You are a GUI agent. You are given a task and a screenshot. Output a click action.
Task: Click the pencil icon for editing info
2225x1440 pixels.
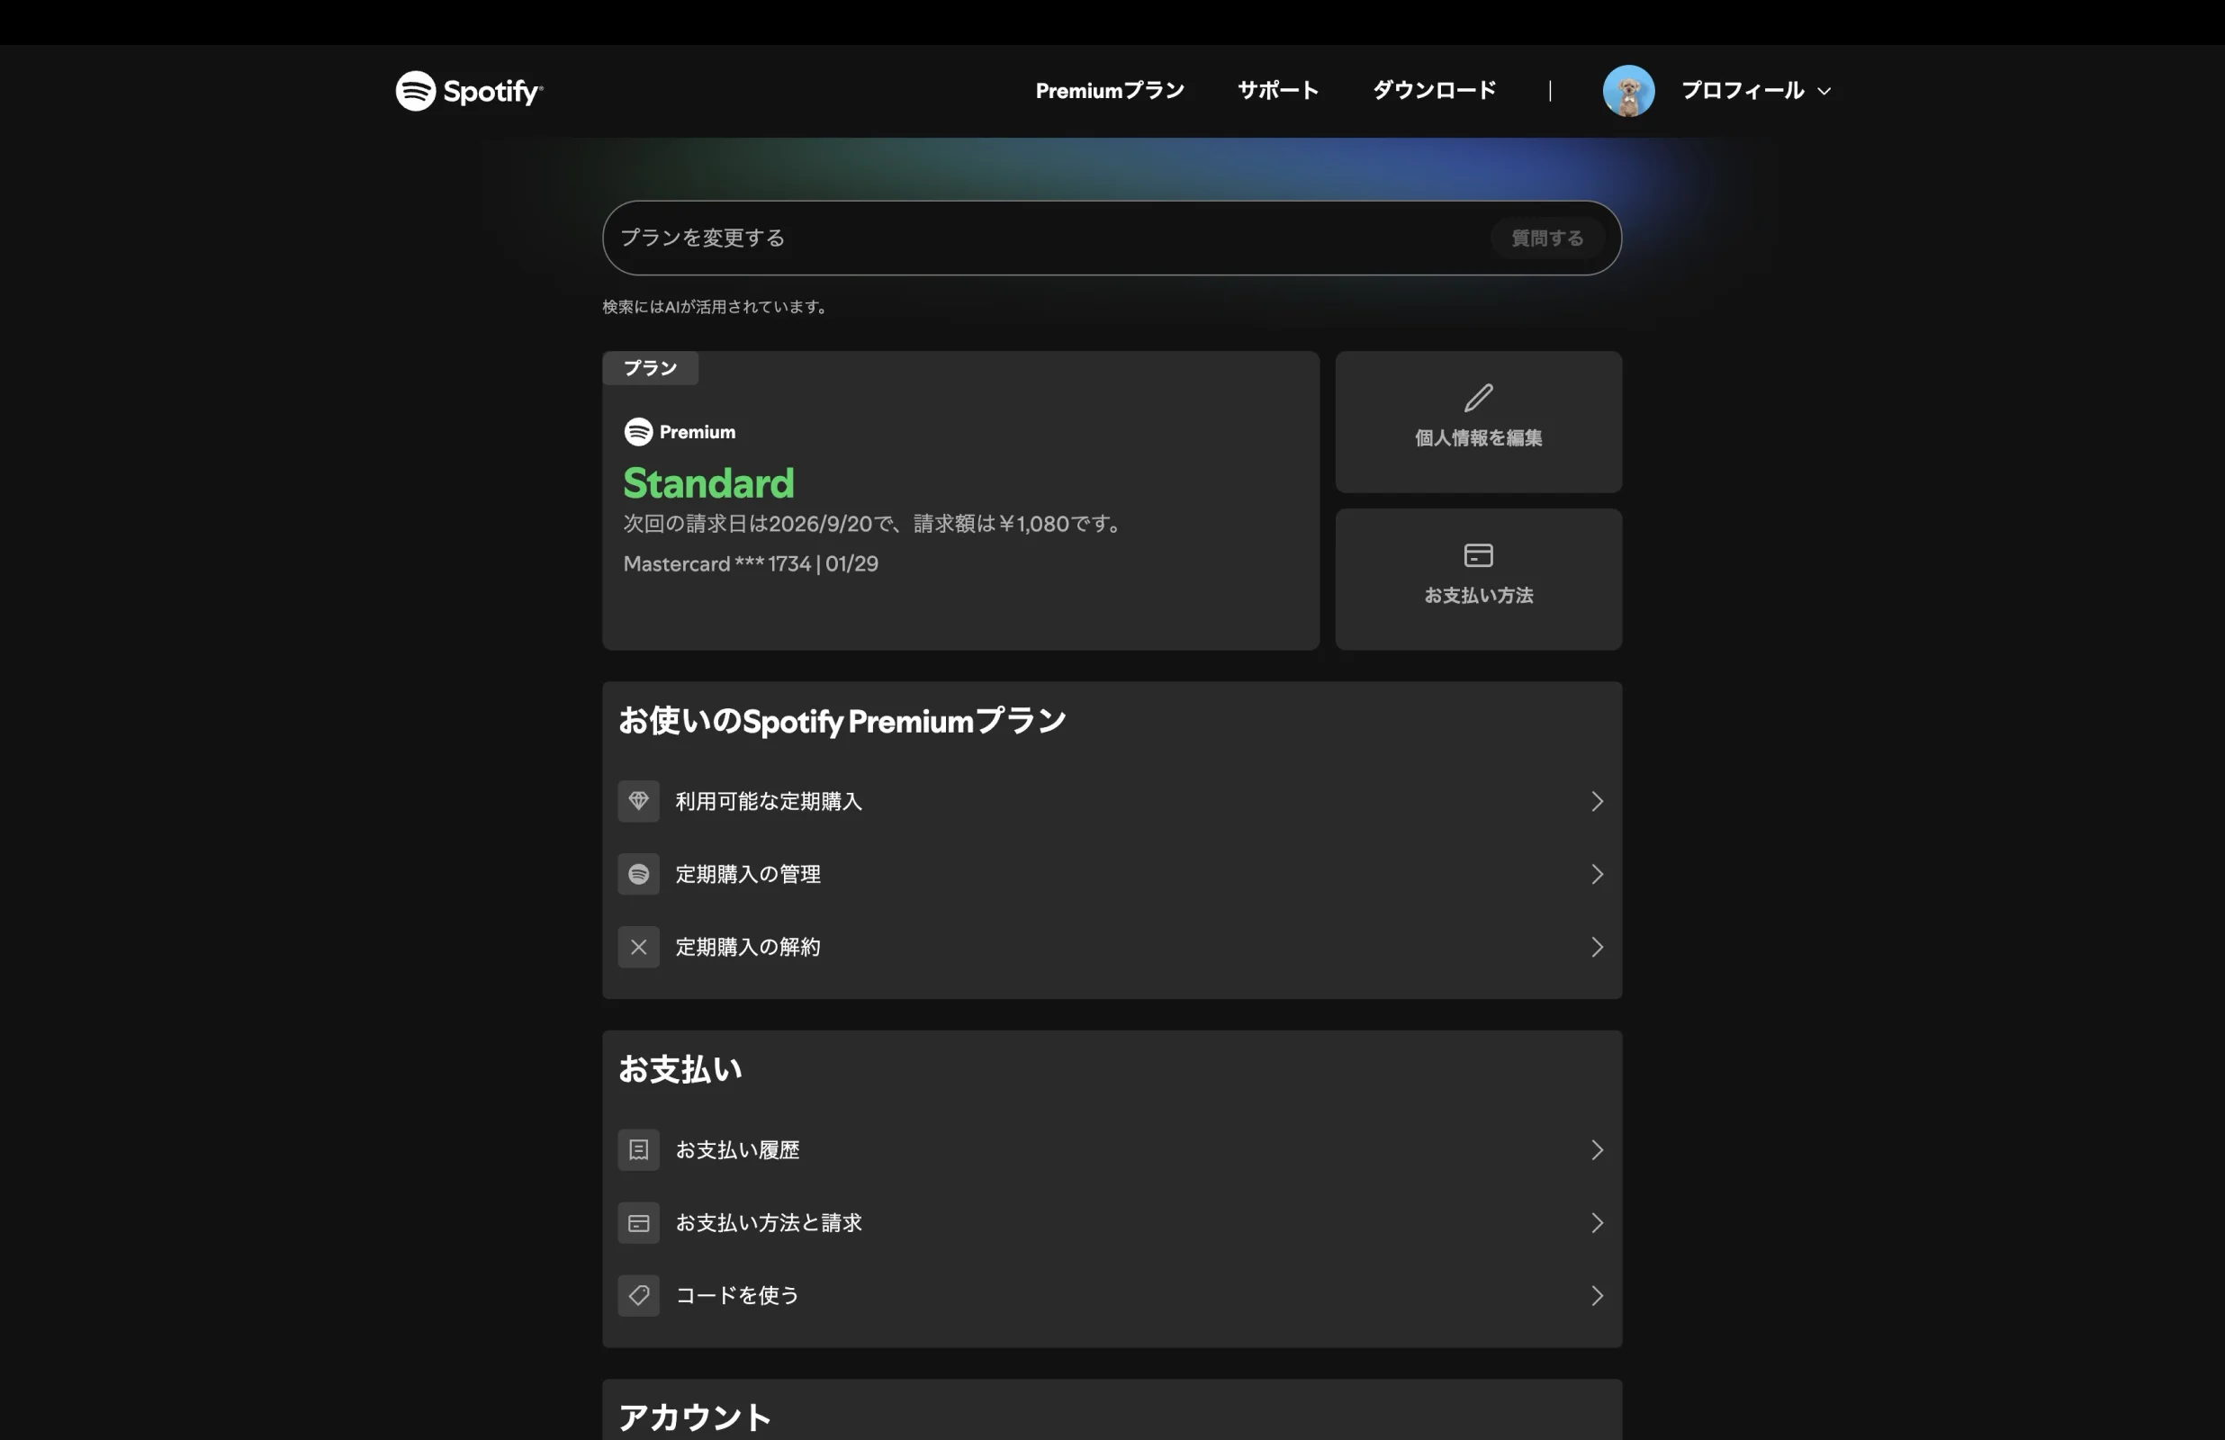click(1478, 399)
